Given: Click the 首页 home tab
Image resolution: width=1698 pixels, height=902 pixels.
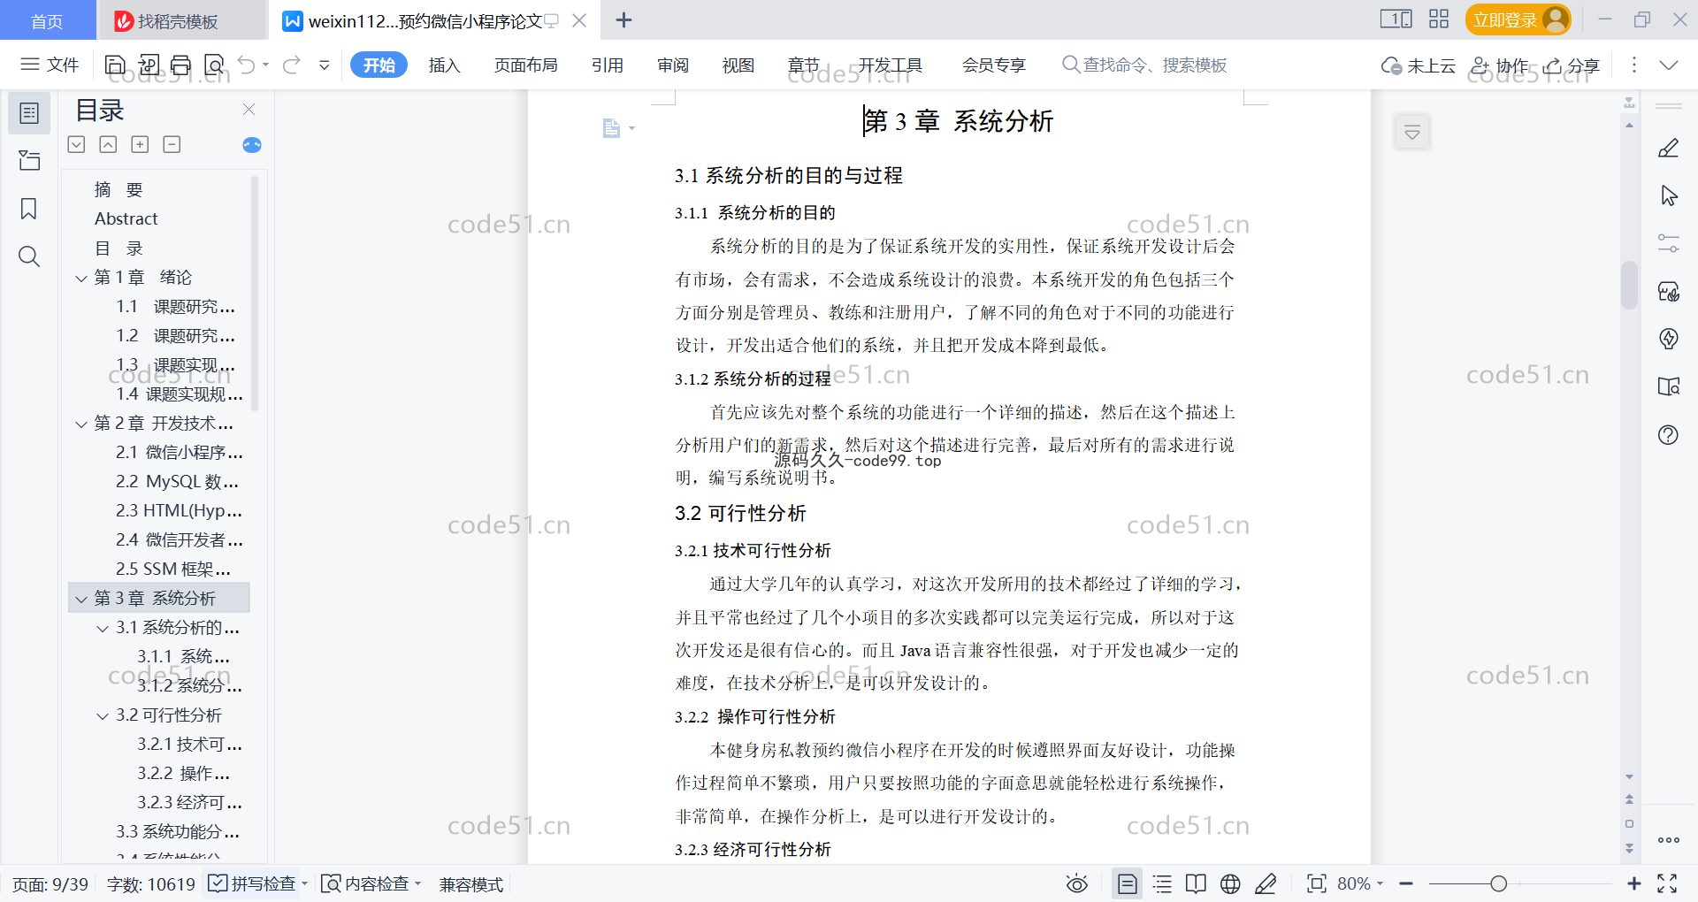Looking at the screenshot, I should [48, 20].
